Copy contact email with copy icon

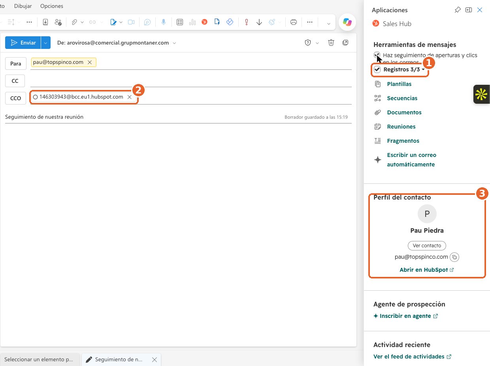pyautogui.click(x=454, y=257)
